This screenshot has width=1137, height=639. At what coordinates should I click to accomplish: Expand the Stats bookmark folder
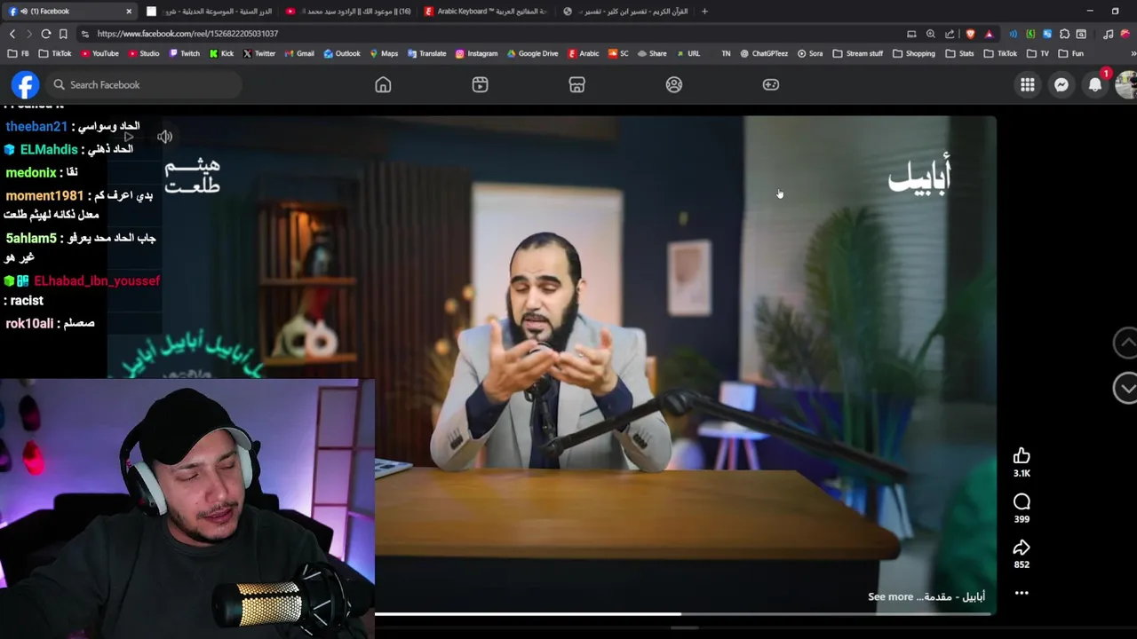click(x=959, y=53)
